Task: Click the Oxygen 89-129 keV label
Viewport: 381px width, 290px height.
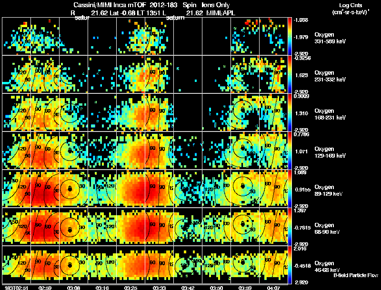Action: tap(329, 190)
